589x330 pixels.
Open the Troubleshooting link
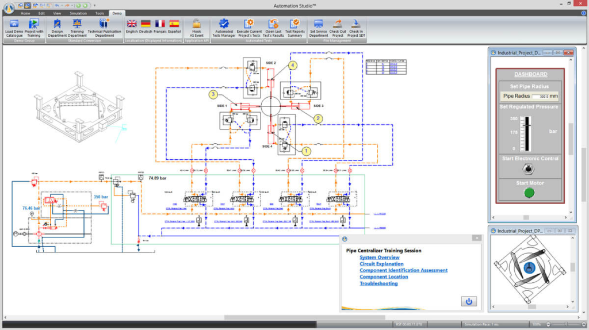tap(378, 283)
